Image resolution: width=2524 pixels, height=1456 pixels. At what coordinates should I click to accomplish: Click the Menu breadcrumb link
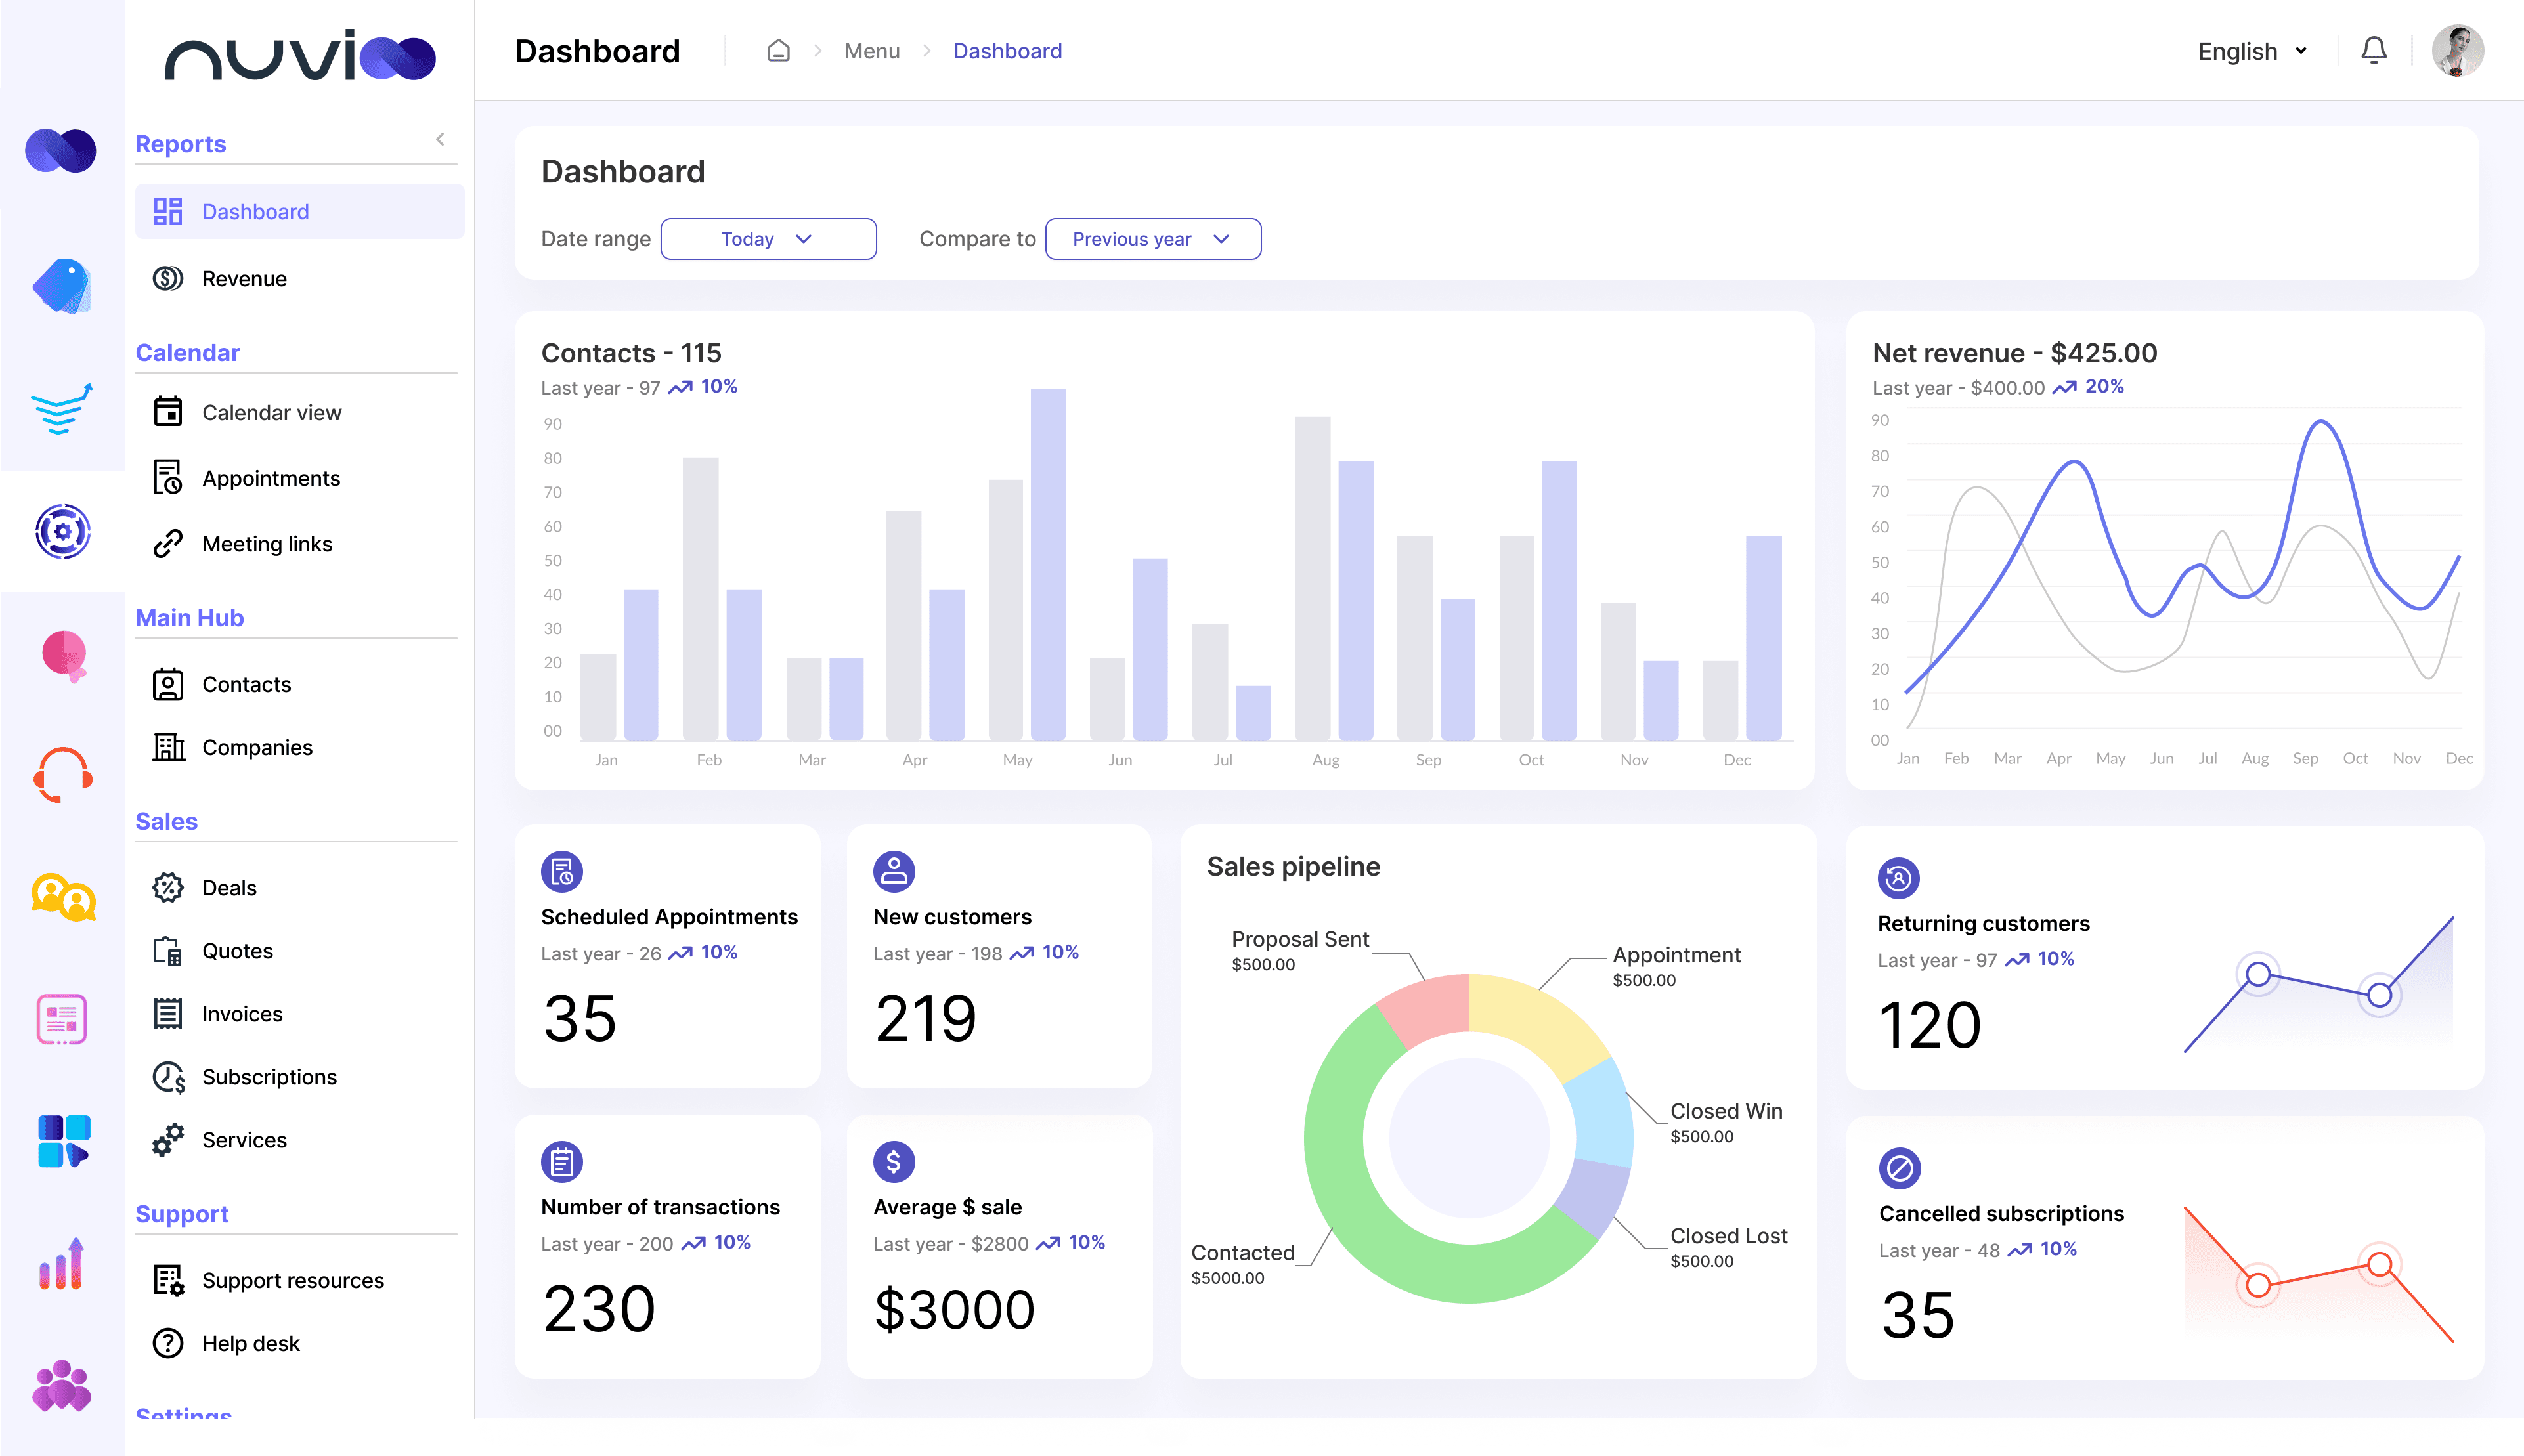point(871,51)
